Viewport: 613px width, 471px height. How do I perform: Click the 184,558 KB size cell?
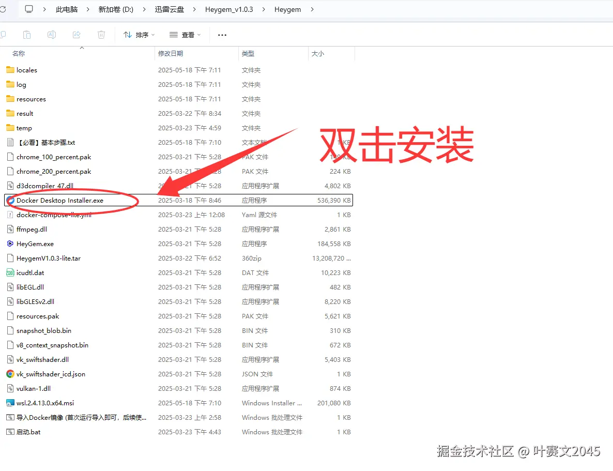[x=334, y=244]
